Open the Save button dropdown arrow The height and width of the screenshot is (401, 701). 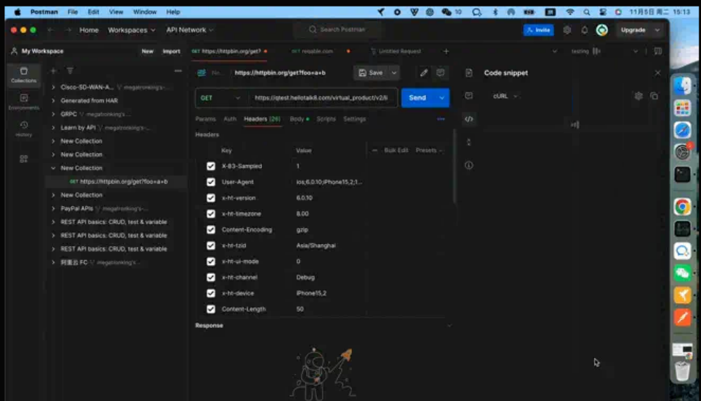pos(394,73)
